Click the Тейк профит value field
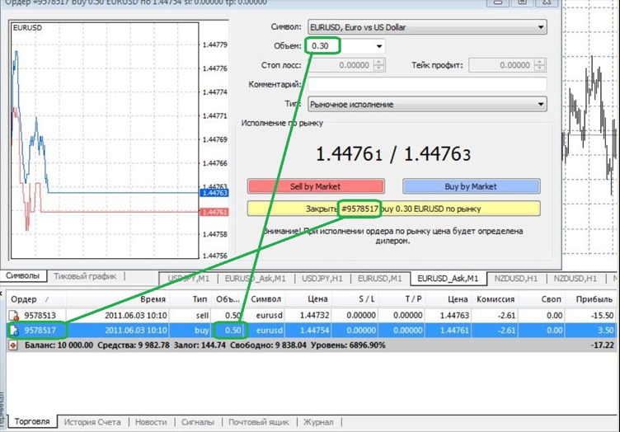Viewport: 620px width, 432px height. coord(501,65)
